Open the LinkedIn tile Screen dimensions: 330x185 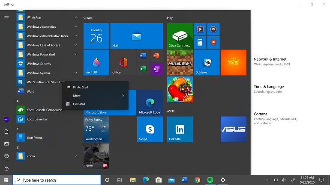pyautogui.click(x=180, y=129)
